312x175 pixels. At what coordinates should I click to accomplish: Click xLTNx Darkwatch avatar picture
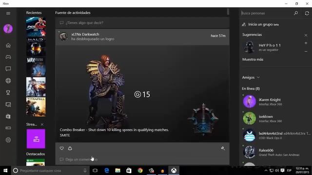[63, 36]
